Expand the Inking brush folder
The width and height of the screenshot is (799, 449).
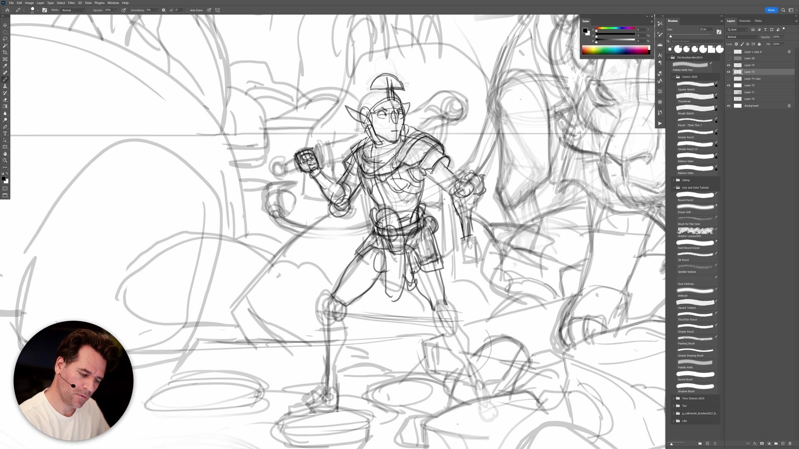[674, 180]
